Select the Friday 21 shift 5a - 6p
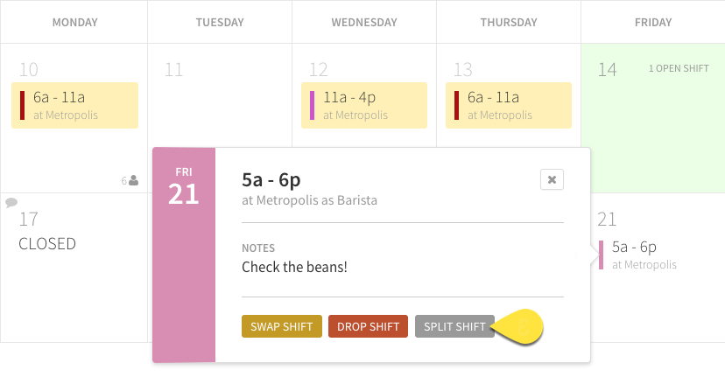The image size is (725, 384). pyautogui.click(x=638, y=255)
